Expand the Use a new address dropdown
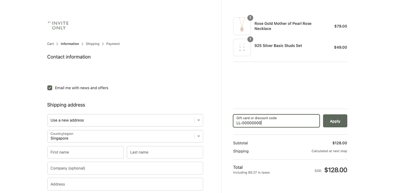This screenshot has width=396, height=193. [125, 120]
